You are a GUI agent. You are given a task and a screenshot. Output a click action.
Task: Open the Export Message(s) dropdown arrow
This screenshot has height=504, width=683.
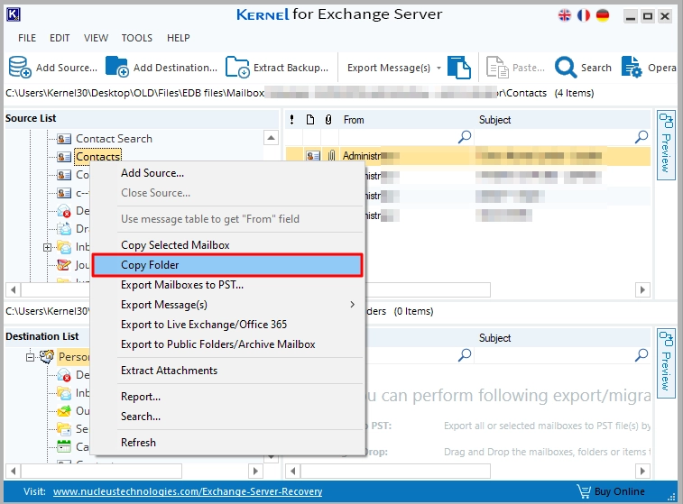coord(438,68)
